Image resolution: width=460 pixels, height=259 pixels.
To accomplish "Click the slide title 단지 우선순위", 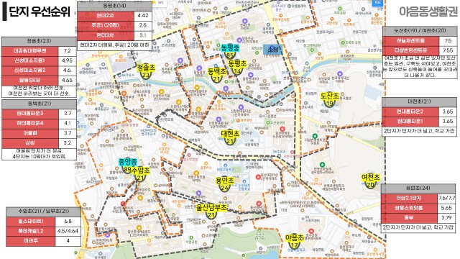I will point(40,12).
